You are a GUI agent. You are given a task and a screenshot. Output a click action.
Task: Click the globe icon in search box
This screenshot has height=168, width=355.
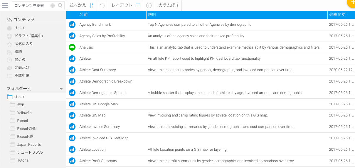pos(53,5)
